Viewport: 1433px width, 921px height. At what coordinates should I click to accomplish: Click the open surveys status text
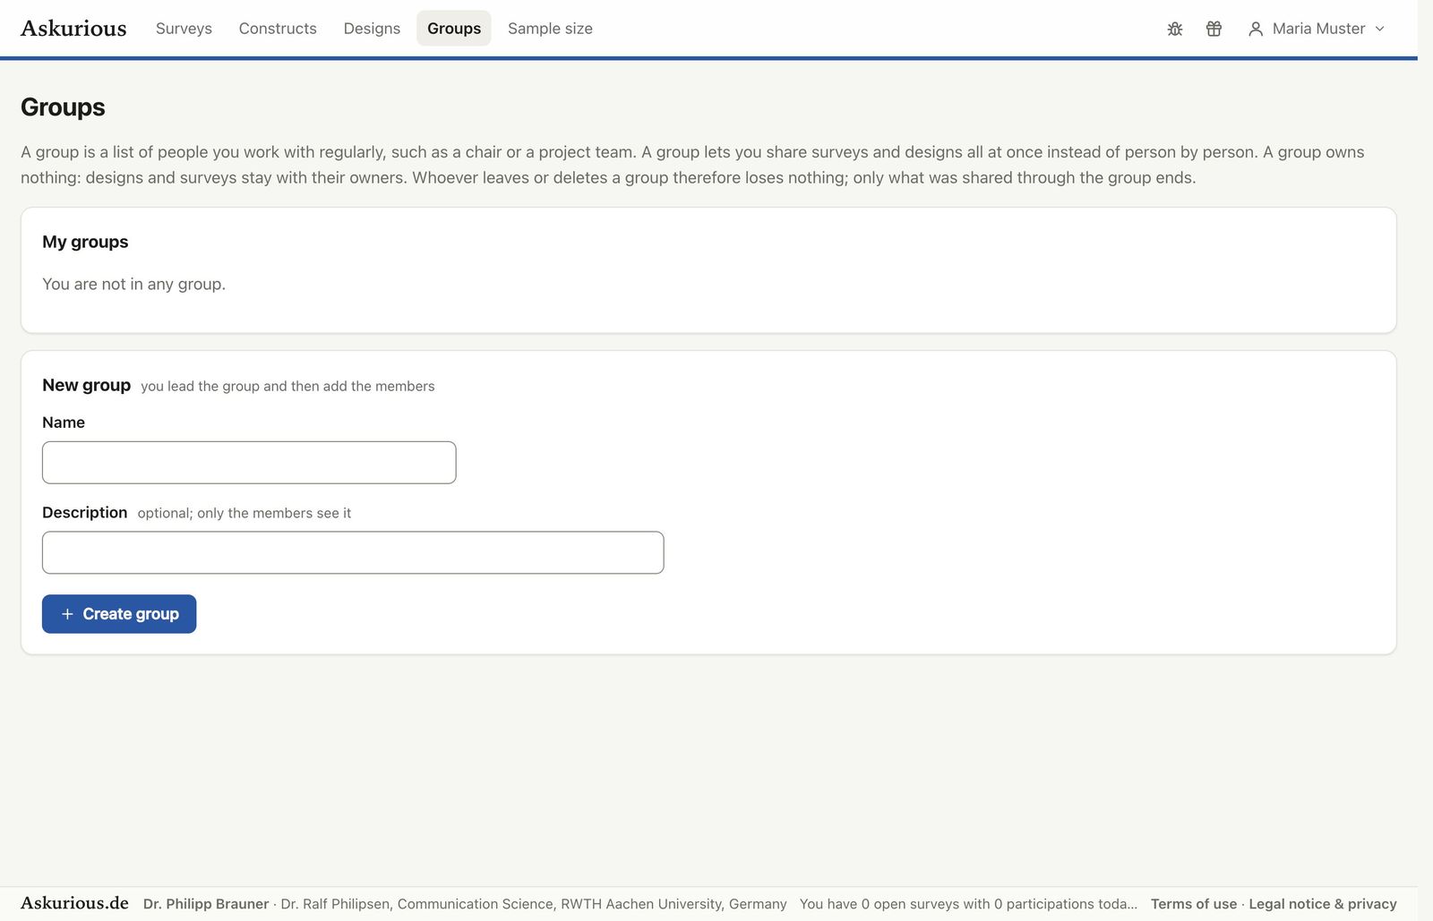pos(968,904)
